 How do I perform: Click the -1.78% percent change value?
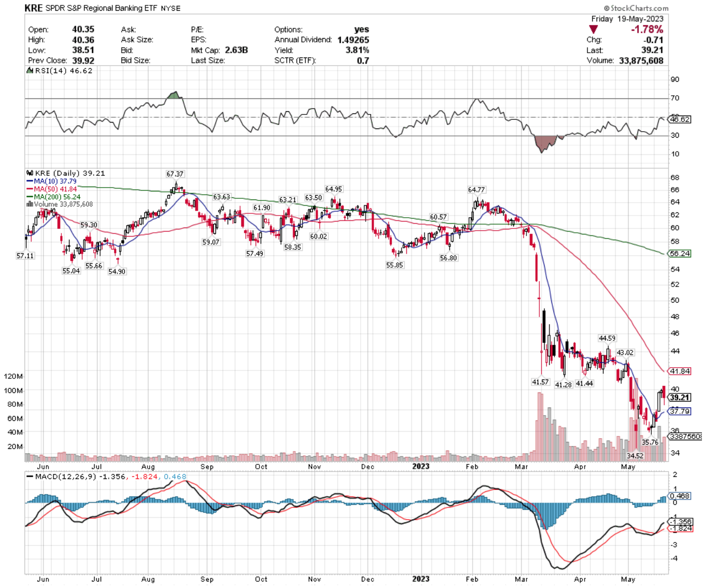pyautogui.click(x=647, y=30)
